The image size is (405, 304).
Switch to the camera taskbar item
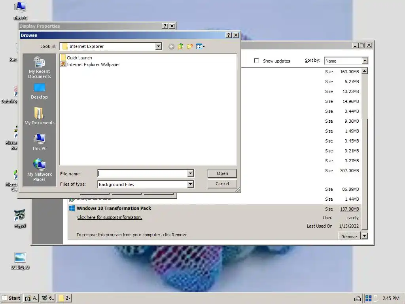click(31, 298)
